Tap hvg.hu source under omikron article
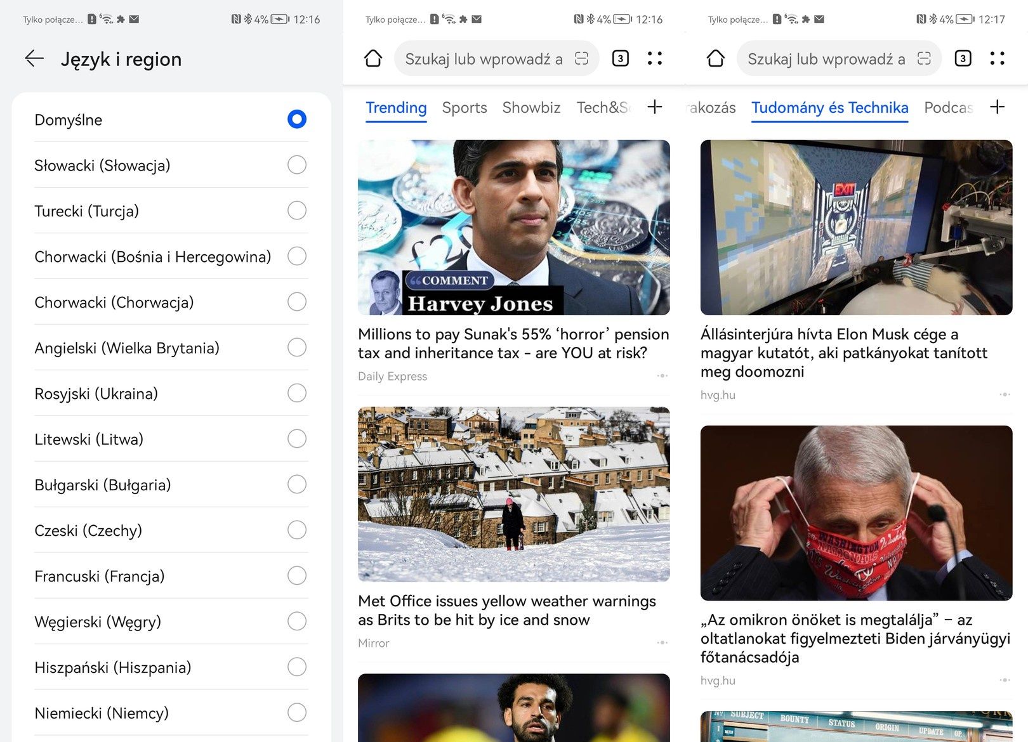Viewport: 1028px width, 742px height. click(718, 680)
